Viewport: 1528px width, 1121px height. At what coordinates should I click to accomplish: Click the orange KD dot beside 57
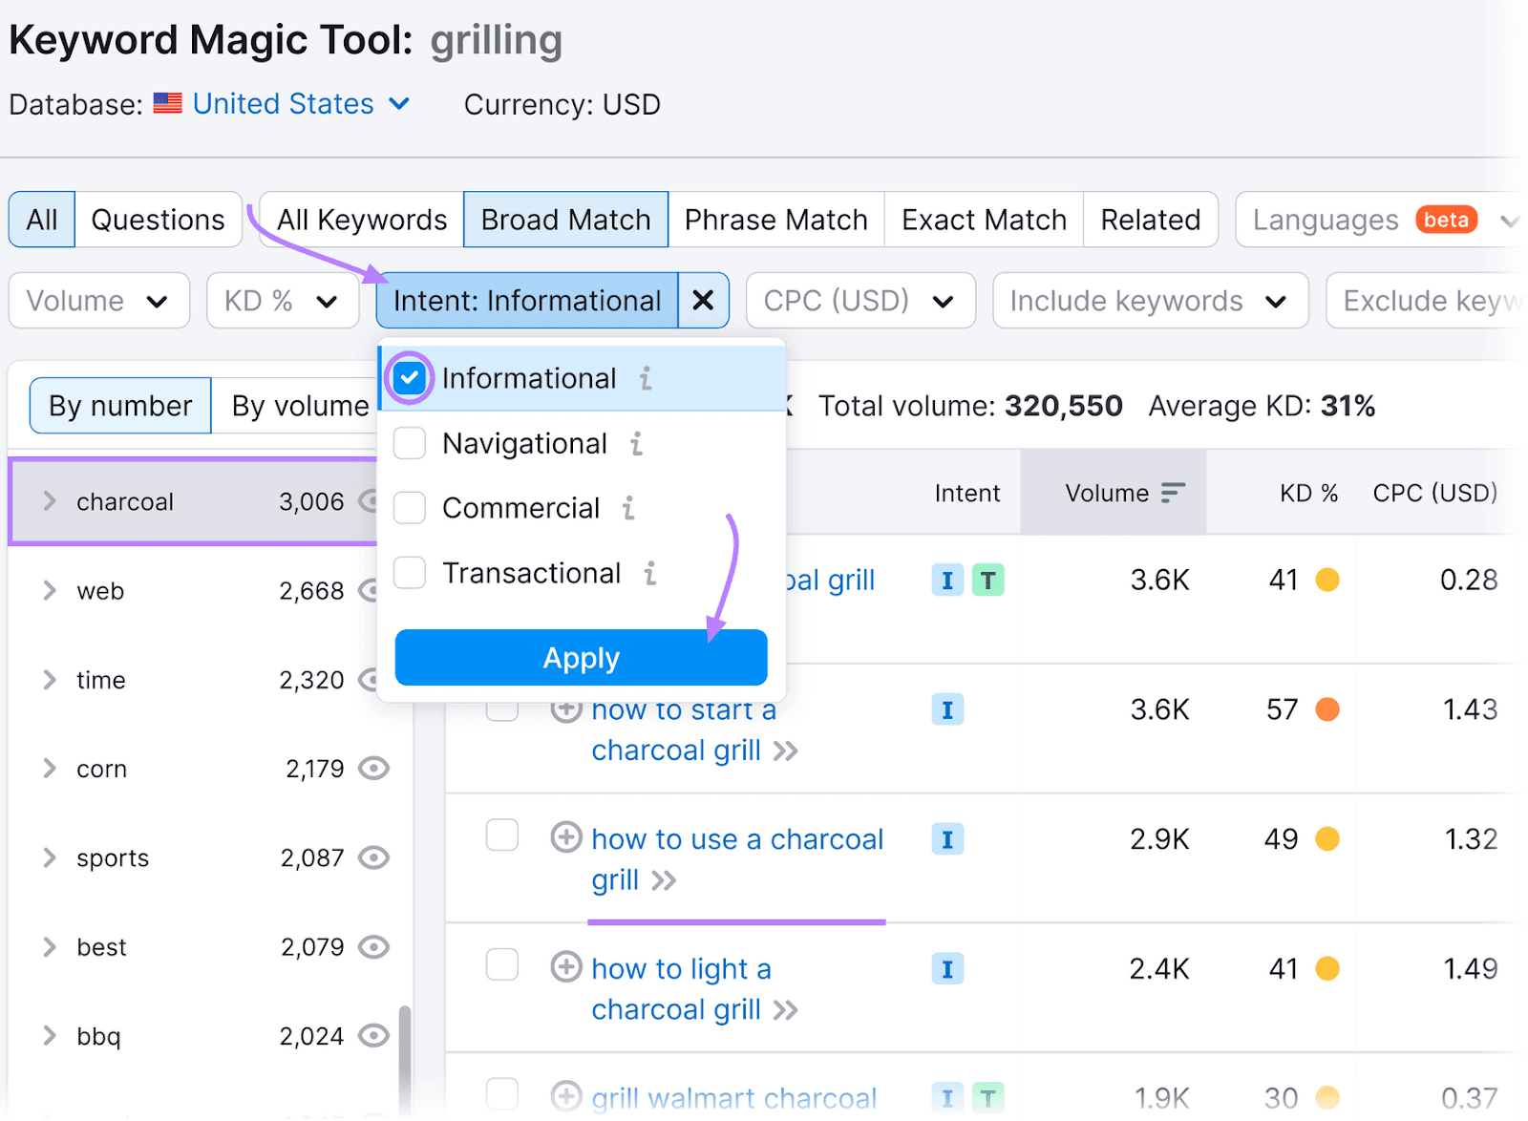(1327, 709)
